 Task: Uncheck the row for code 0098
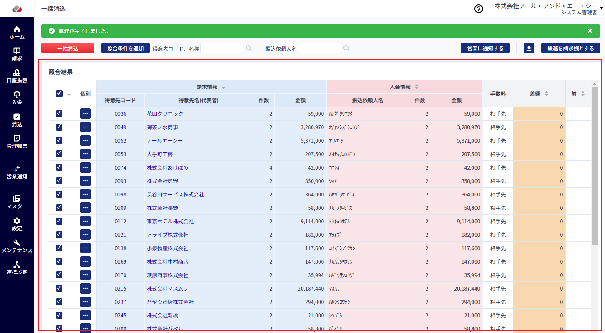[59, 194]
